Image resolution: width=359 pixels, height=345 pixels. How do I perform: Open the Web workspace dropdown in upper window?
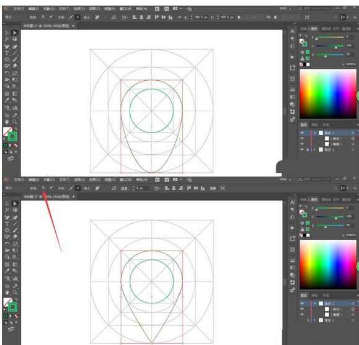tap(285, 9)
